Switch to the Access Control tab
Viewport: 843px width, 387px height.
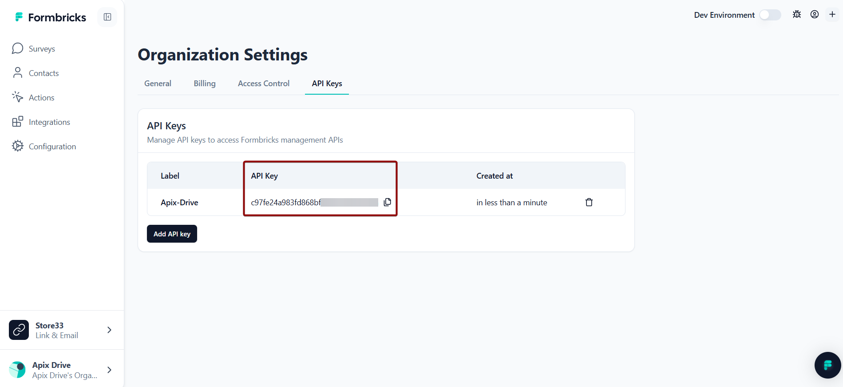tap(264, 84)
